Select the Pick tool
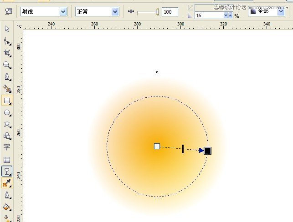The height and width of the screenshot is (222, 293). (x=7, y=29)
